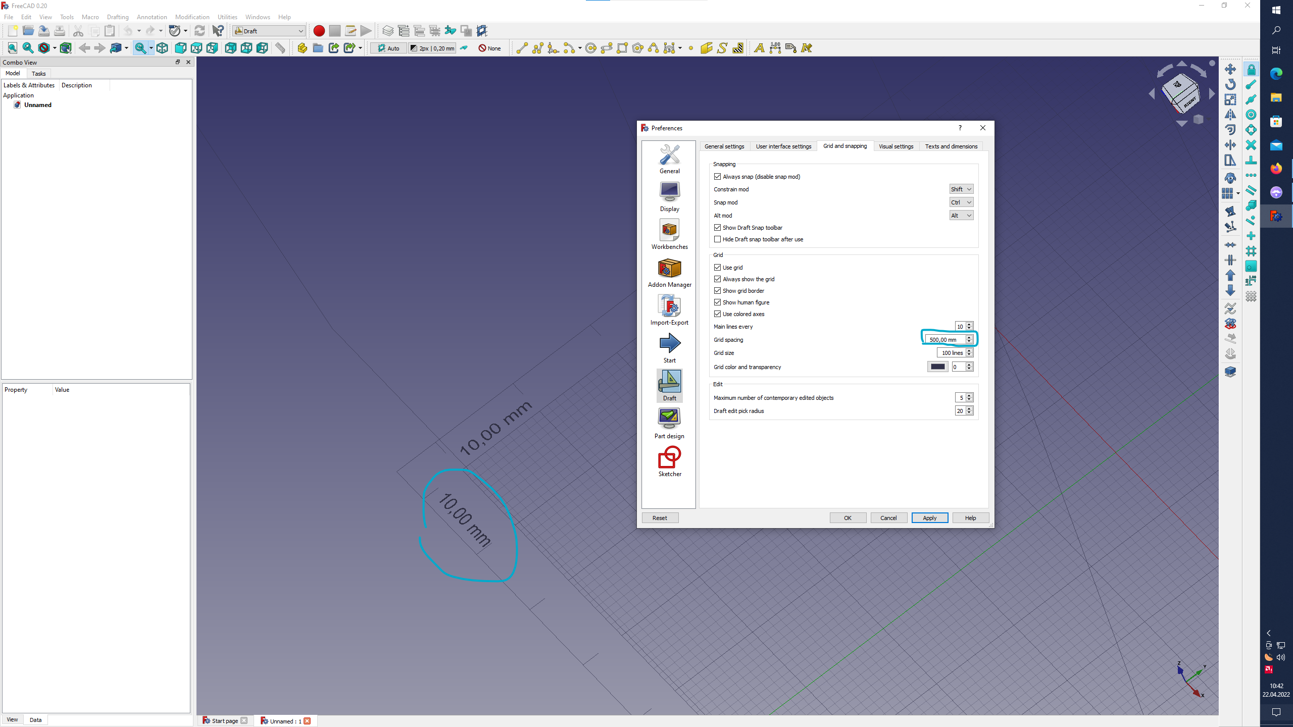
Task: Open the Snap mod Ctrl dropdown
Action: (961, 202)
